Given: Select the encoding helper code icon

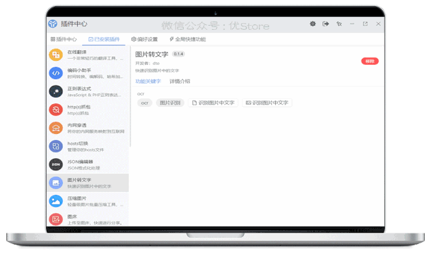Looking at the screenshot, I should [x=56, y=73].
